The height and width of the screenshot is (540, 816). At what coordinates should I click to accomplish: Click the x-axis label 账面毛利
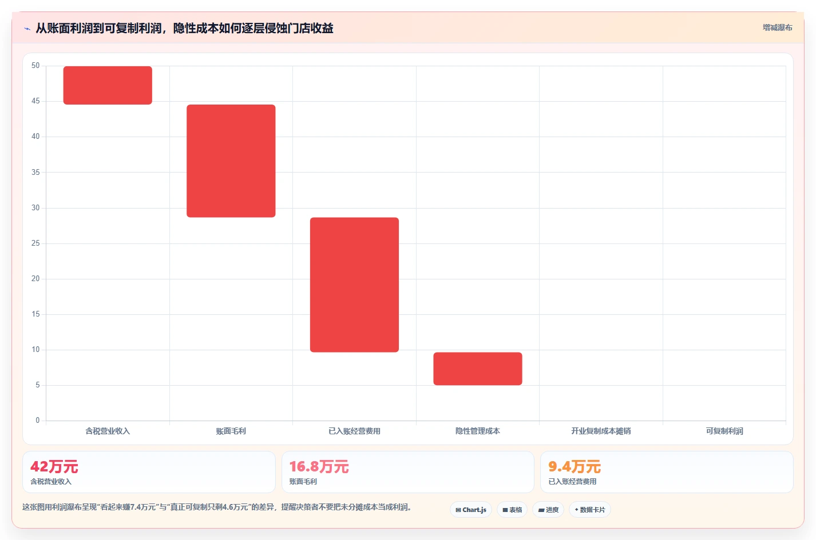[231, 431]
